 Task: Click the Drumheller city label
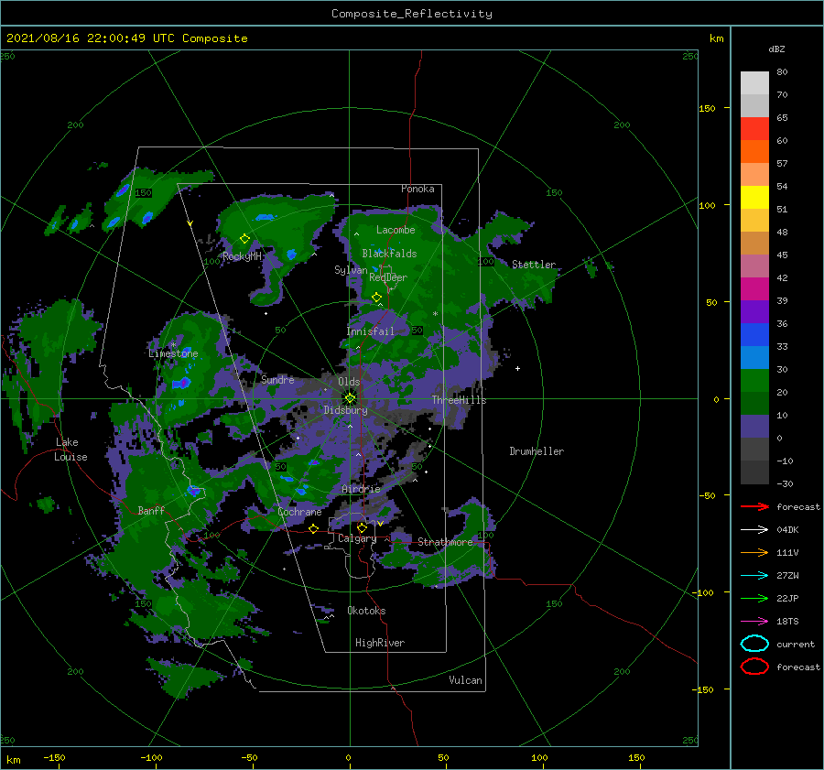[x=537, y=451]
